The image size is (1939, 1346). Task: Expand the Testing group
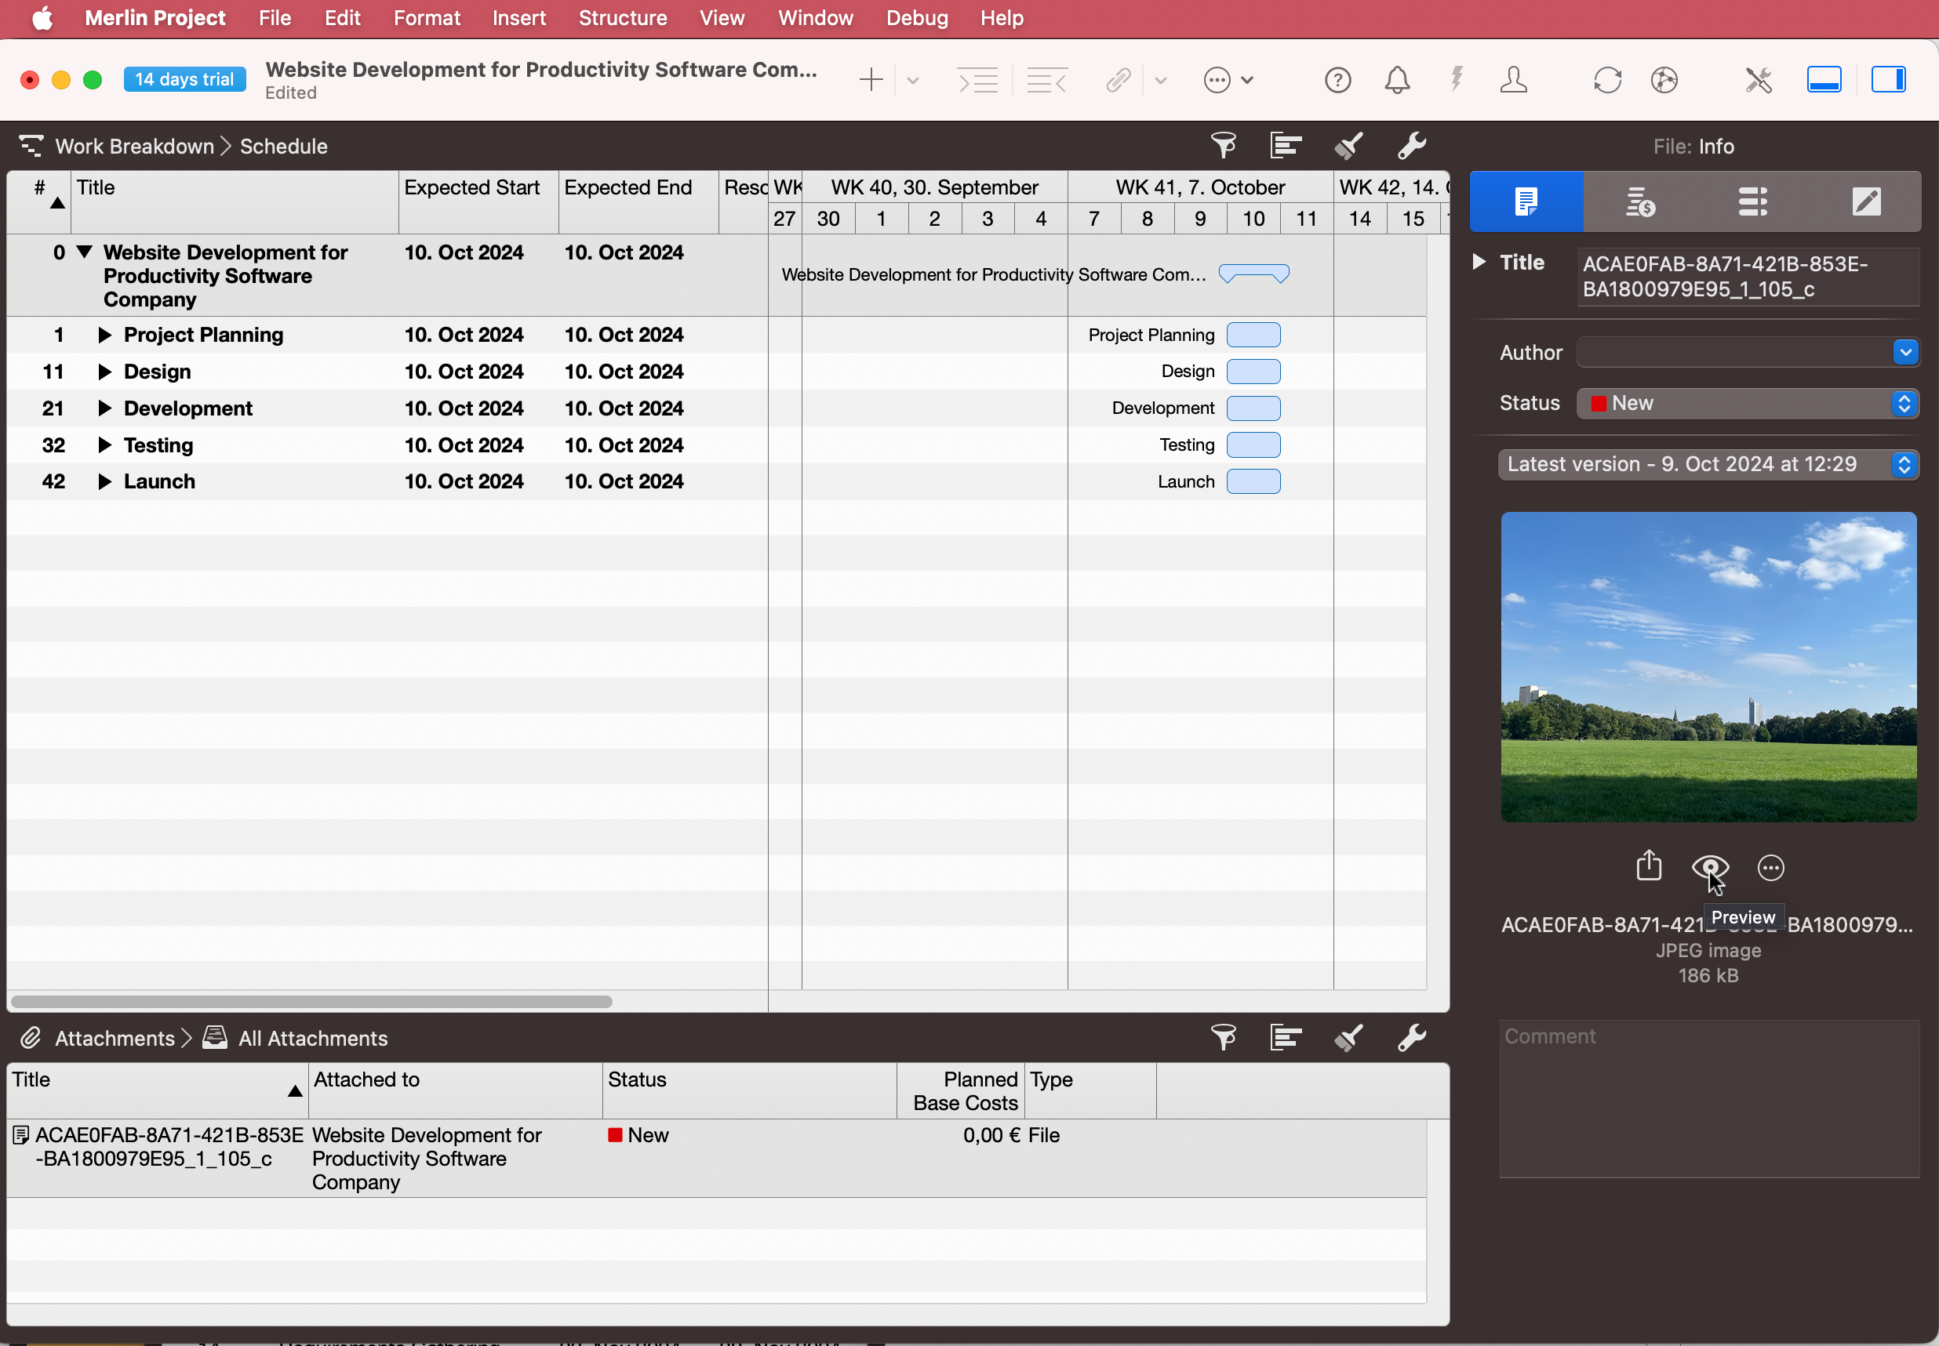(104, 445)
